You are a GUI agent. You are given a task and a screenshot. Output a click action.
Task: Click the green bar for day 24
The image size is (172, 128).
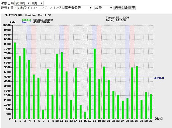point(123,110)
